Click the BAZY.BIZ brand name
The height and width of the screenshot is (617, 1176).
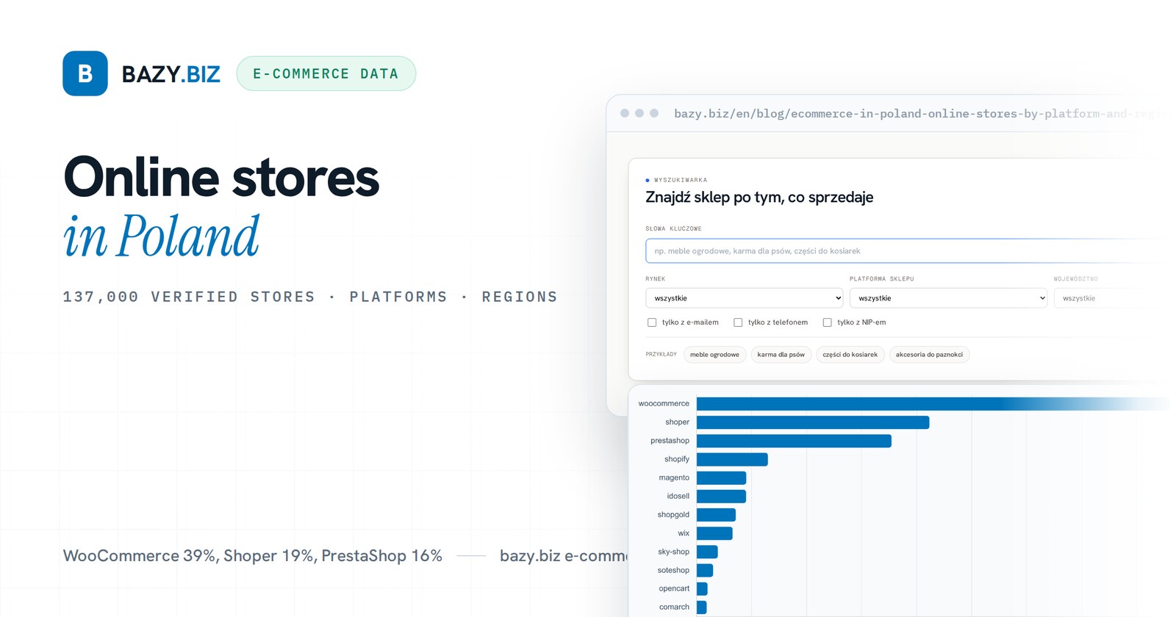(171, 74)
